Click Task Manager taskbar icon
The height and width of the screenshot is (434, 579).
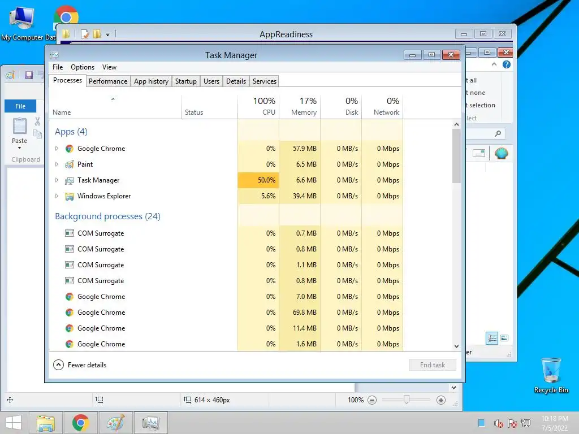(x=150, y=423)
